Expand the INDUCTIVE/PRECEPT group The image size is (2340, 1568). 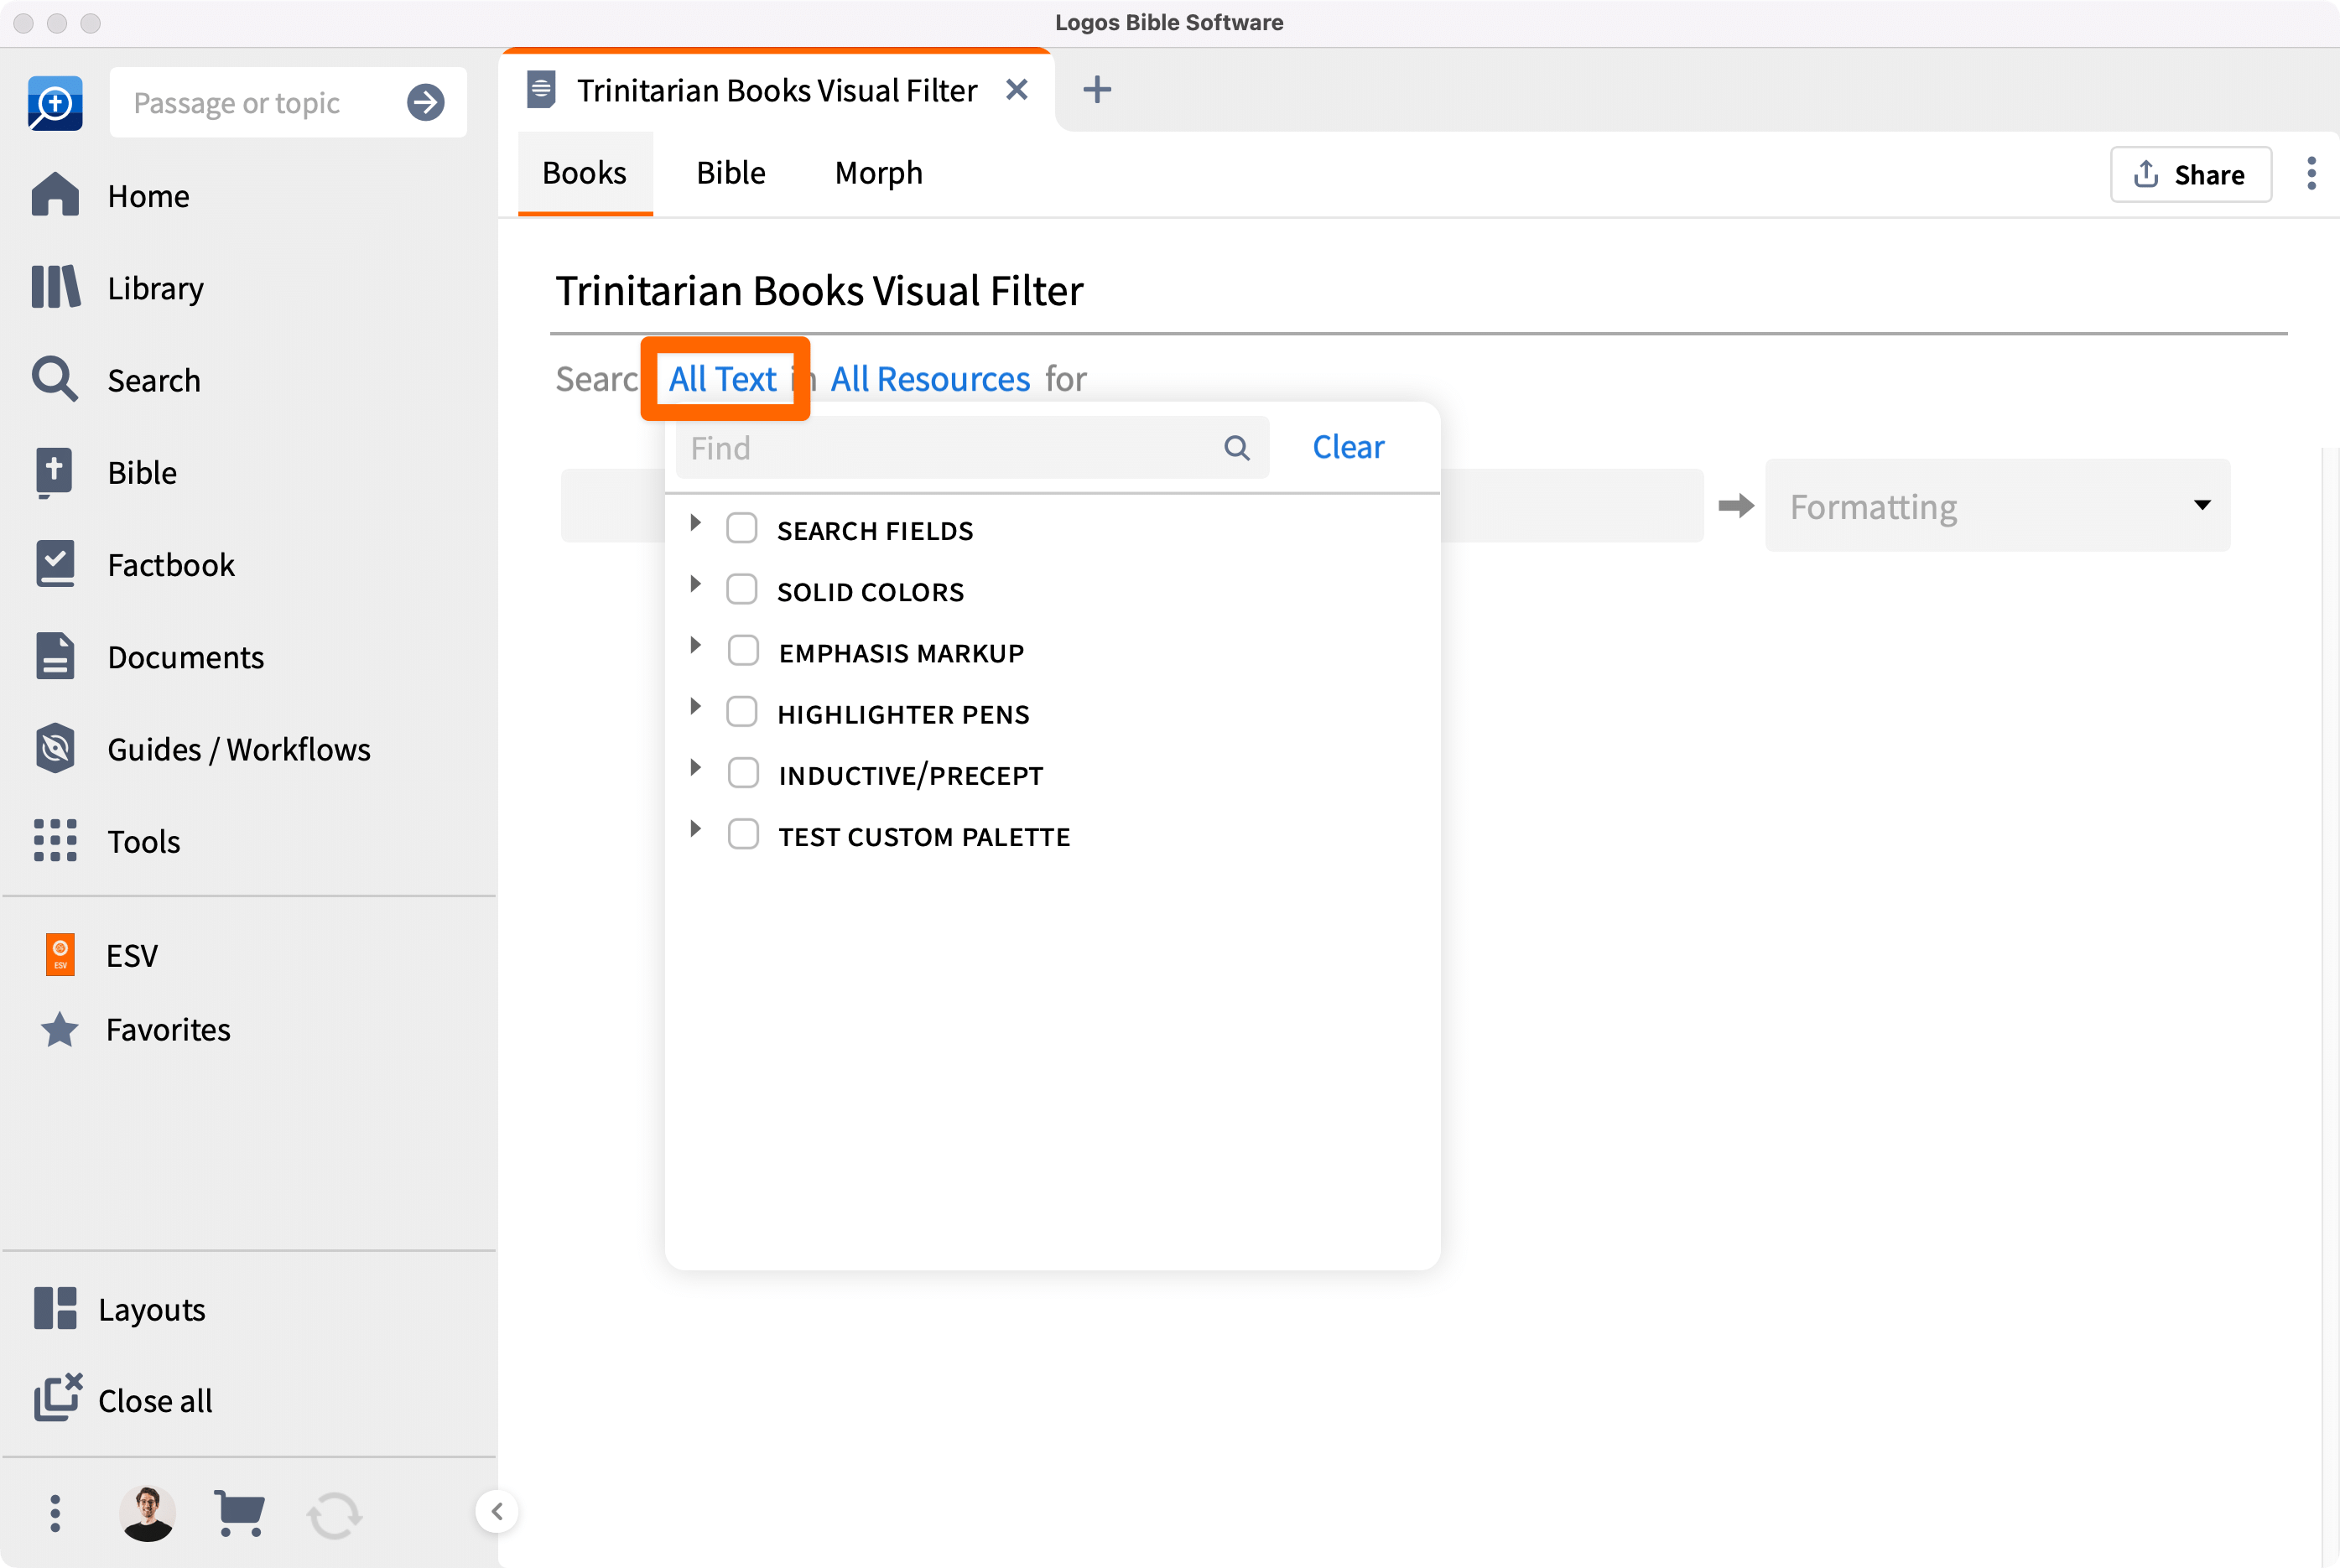pyautogui.click(x=695, y=767)
